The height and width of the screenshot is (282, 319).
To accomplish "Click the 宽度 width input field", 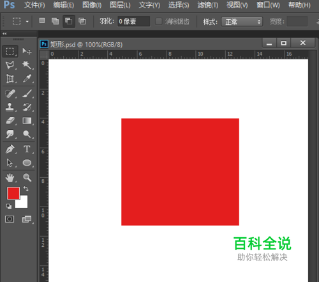I will coord(297,21).
